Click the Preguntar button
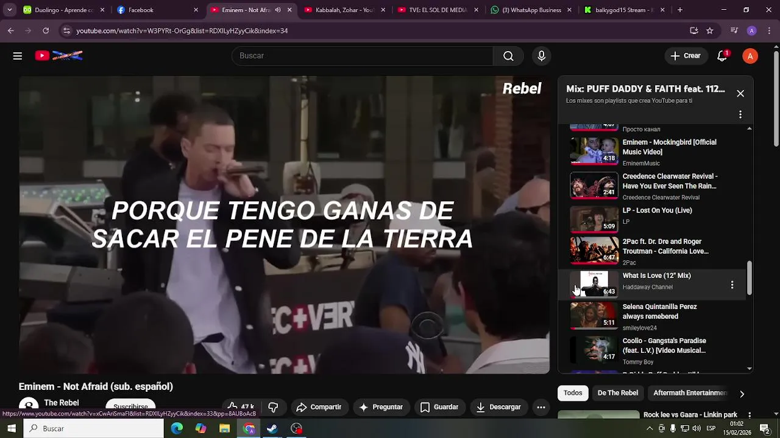The width and height of the screenshot is (780, 438). tap(381, 407)
